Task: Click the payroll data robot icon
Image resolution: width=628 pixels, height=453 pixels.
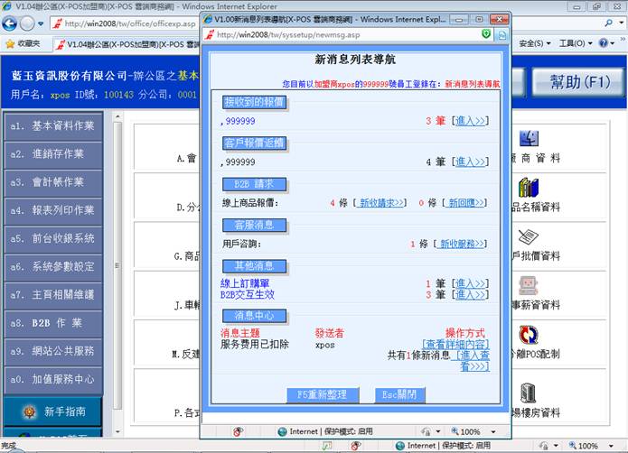Action: [x=529, y=287]
